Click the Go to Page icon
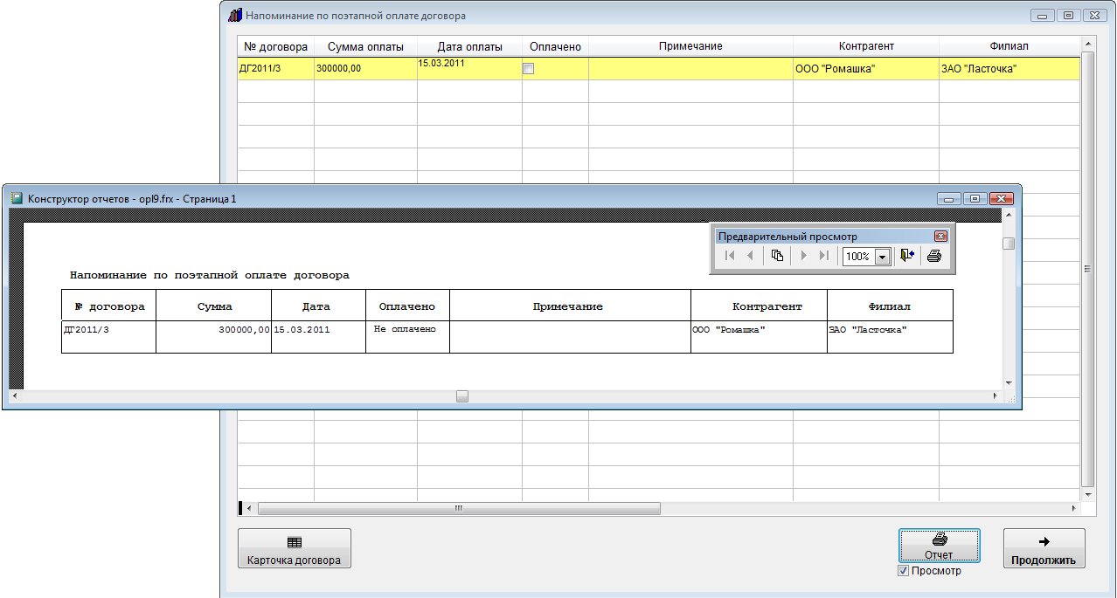1117x598 pixels. click(x=777, y=257)
